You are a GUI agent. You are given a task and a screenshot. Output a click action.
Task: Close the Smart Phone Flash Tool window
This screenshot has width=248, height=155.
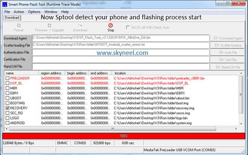click(x=238, y=3)
